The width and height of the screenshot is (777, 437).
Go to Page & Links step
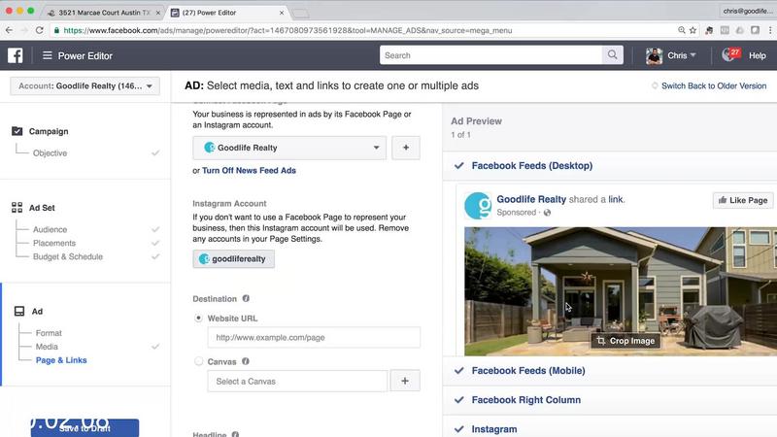(61, 360)
